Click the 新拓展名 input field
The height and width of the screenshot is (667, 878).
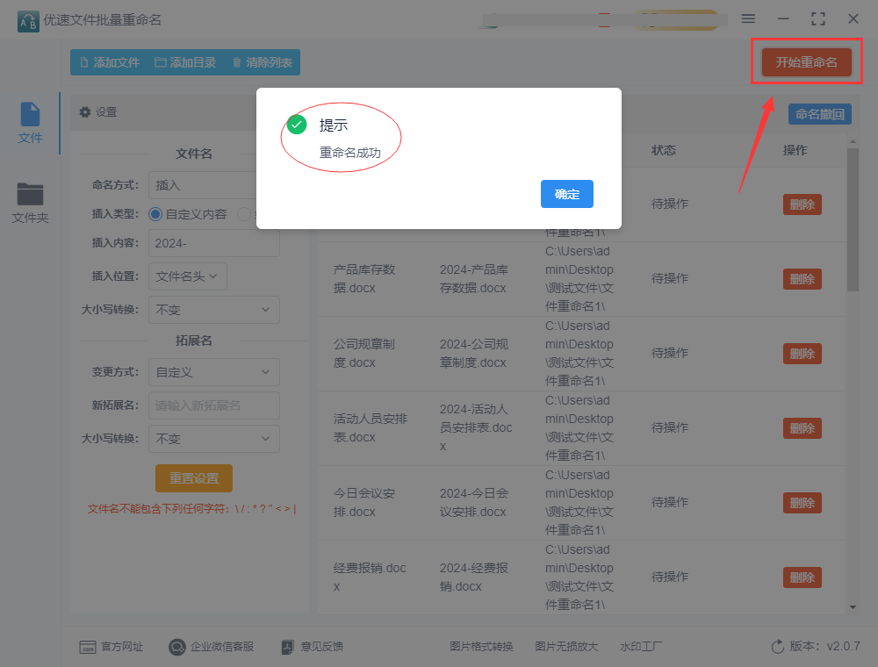(213, 405)
